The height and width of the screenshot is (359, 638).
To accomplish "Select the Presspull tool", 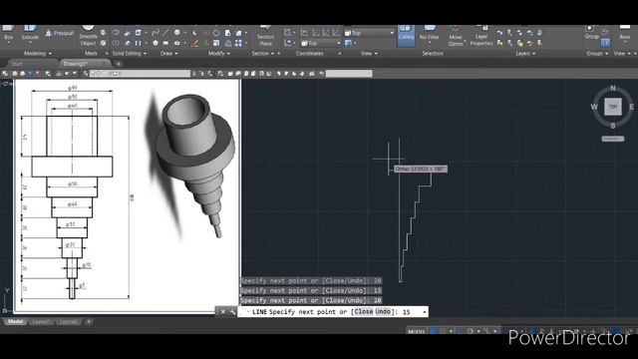I will click(60, 33).
